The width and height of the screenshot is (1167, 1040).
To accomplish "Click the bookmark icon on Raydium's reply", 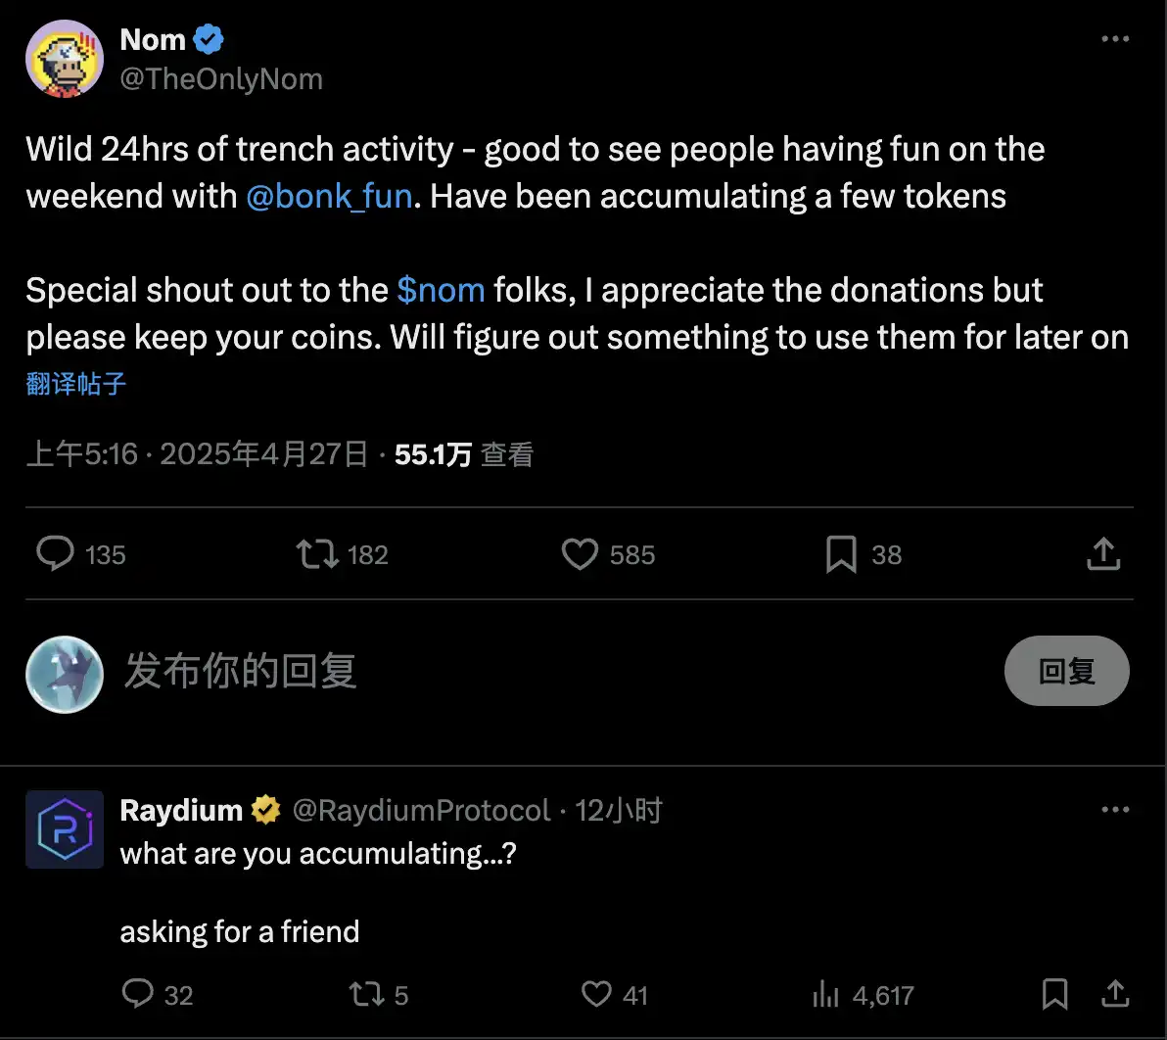I will click(x=1054, y=994).
